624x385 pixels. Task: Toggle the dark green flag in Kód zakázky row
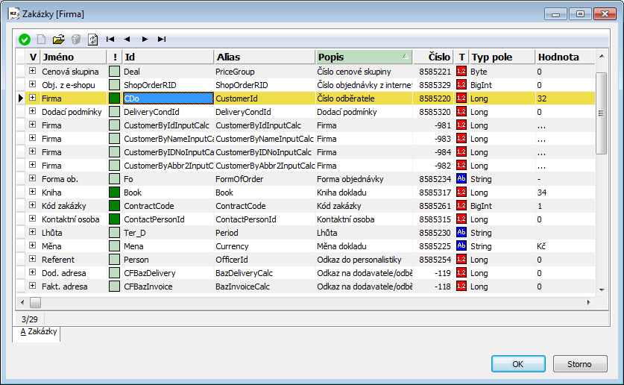coord(114,206)
